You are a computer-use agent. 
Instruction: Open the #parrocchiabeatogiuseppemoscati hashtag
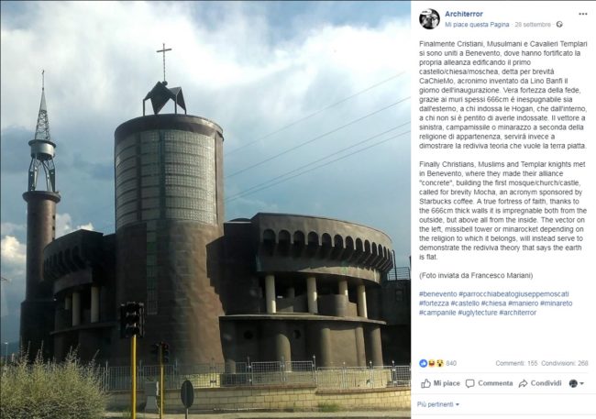click(x=513, y=294)
